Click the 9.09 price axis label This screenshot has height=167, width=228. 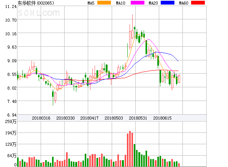(x=12, y=61)
